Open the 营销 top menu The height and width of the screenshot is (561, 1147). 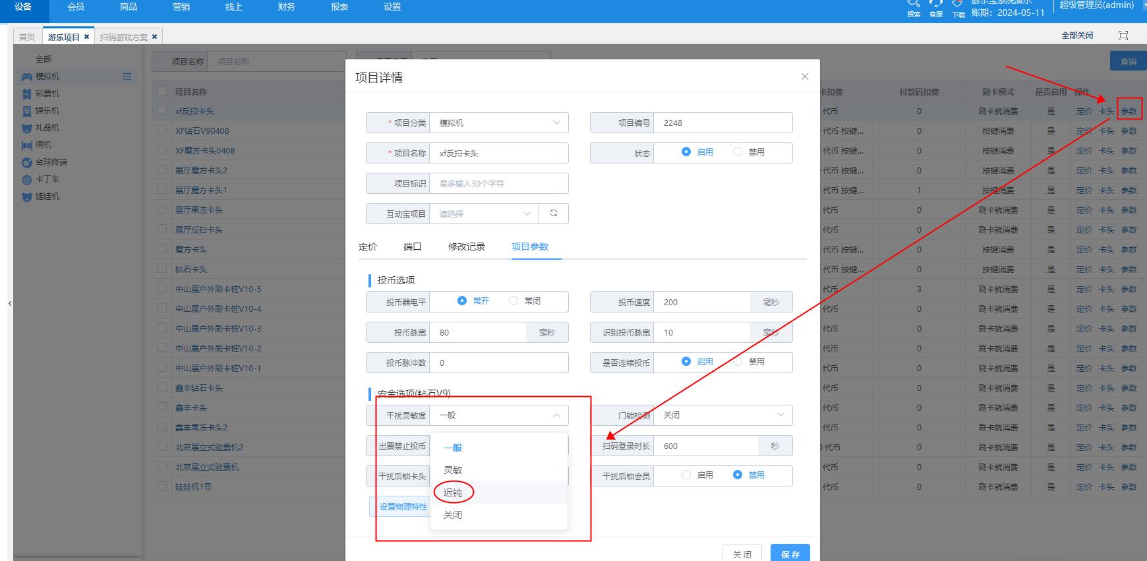tap(181, 7)
